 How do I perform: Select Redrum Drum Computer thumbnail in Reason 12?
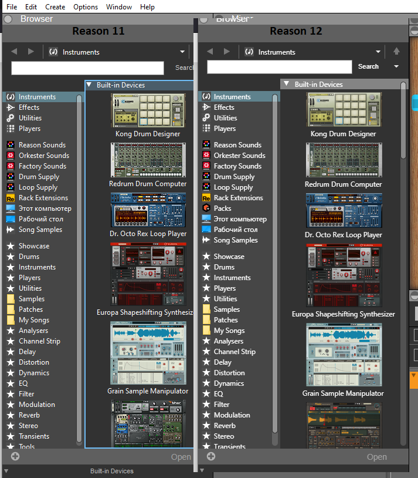[x=344, y=160]
